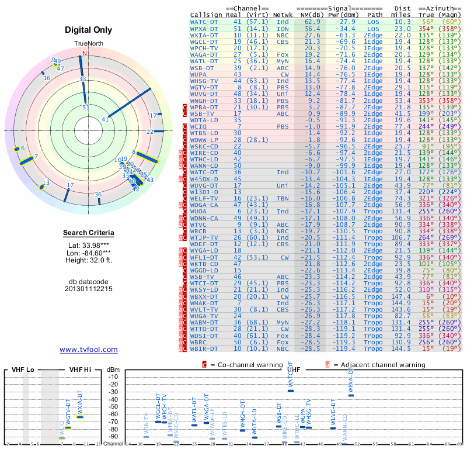Click warning icon on WTHC-LD row
This screenshot has width=467, height=449.
(x=183, y=159)
